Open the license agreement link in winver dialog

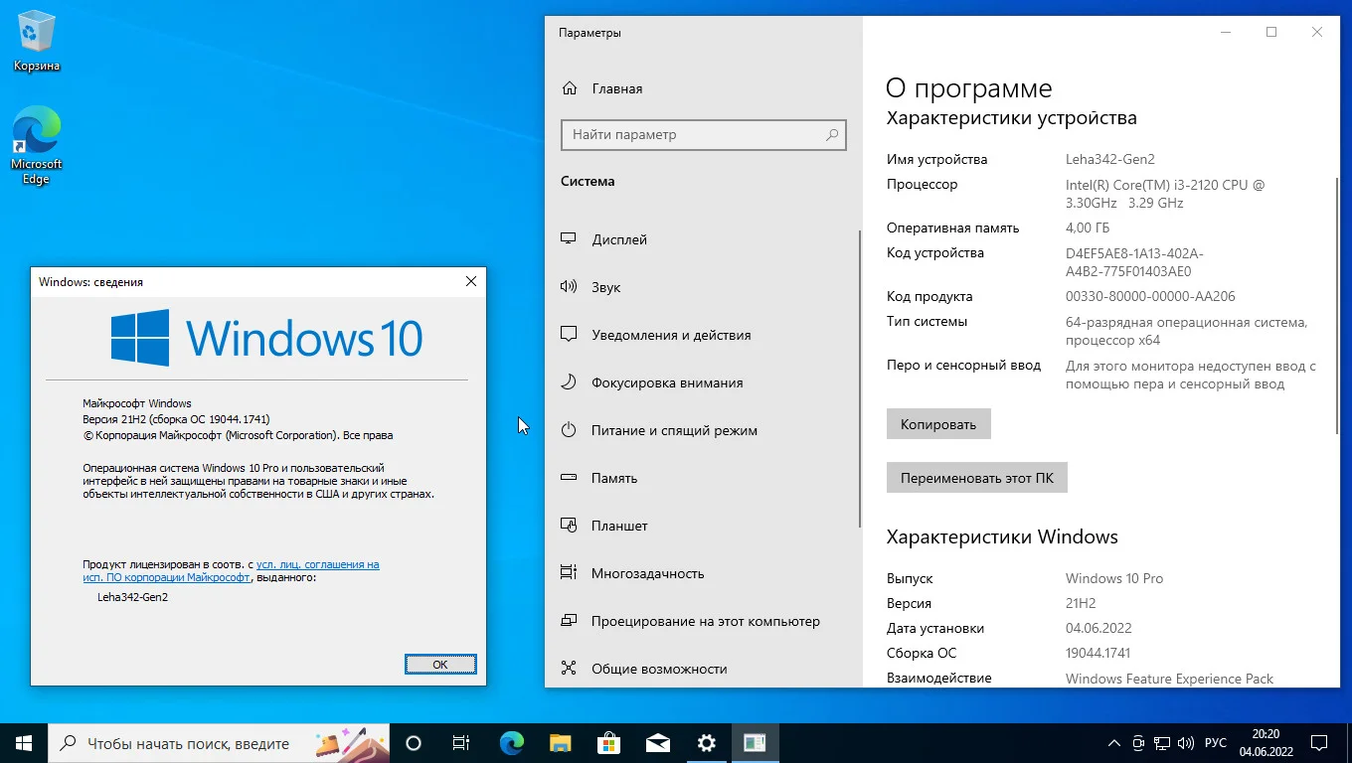pyautogui.click(x=231, y=570)
